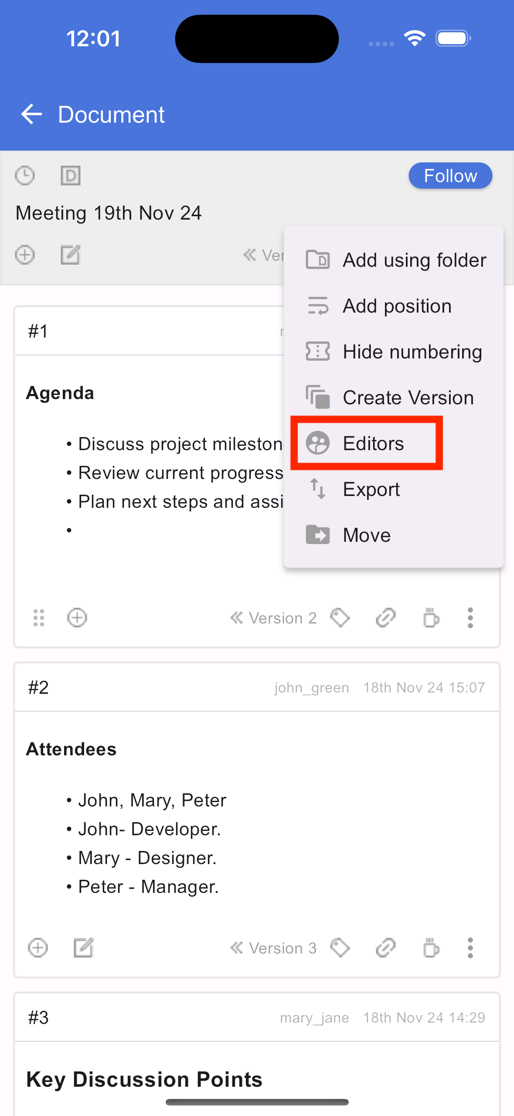Click the add circle icon under the meeting title
514x1116 pixels.
(x=25, y=255)
